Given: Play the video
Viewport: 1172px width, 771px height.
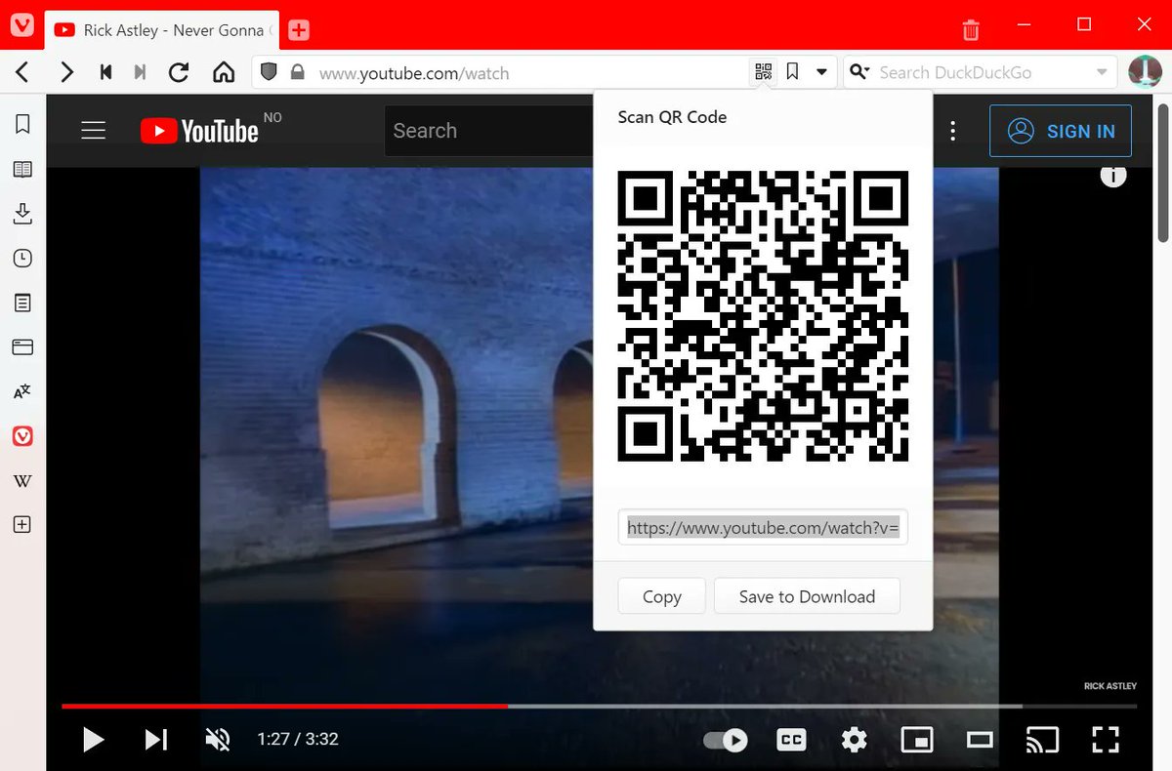Looking at the screenshot, I should point(93,740).
